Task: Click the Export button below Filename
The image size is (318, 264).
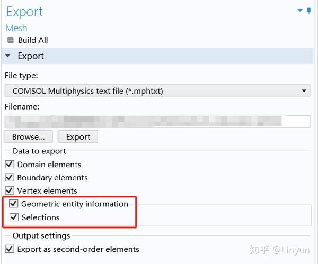Action: coord(78,137)
